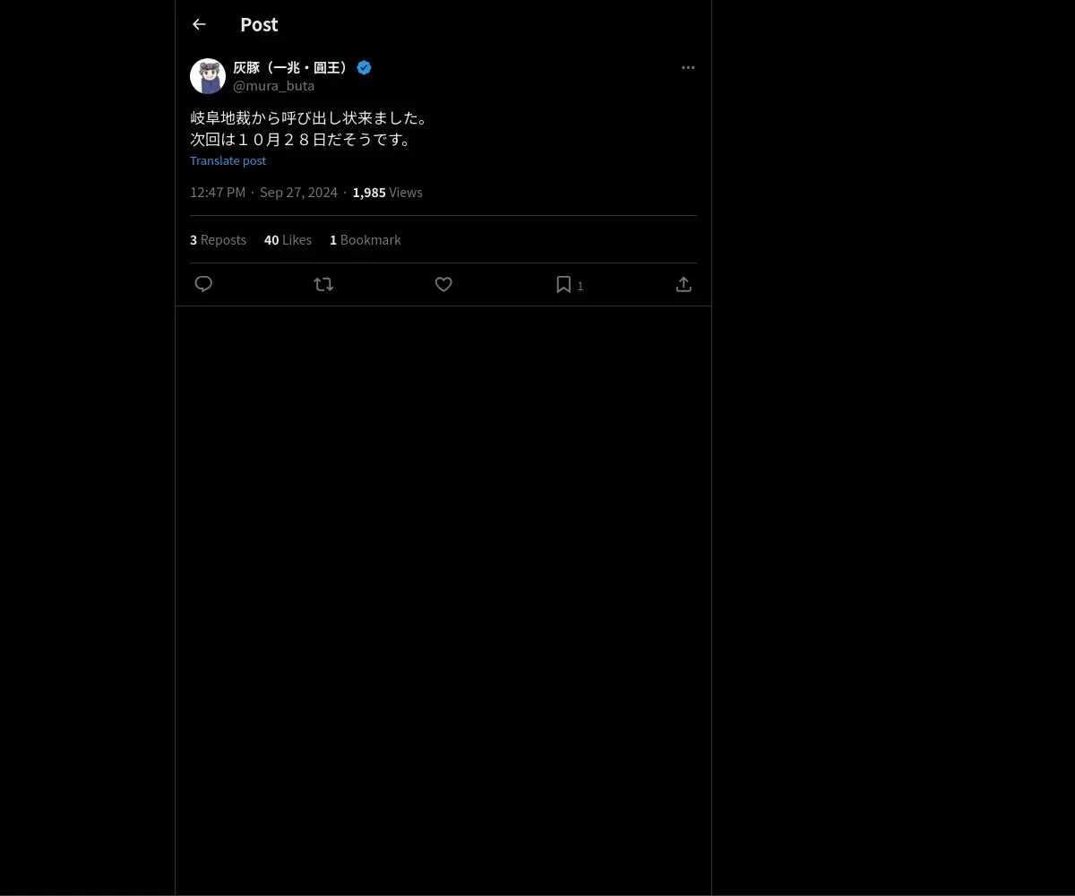Open the 1 Bookmark count

365,239
